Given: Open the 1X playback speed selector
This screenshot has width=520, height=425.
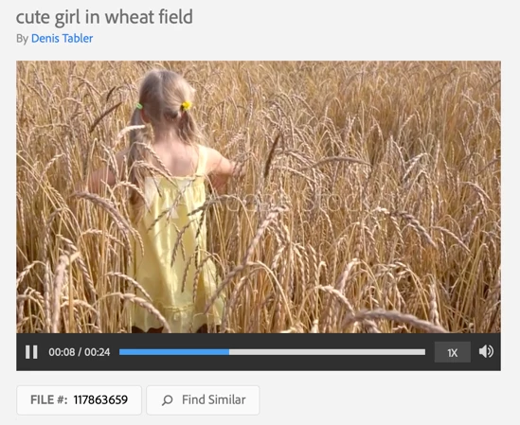Looking at the screenshot, I should [x=453, y=352].
